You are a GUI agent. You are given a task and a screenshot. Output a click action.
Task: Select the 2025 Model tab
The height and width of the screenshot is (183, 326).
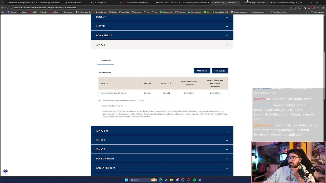[x=105, y=60]
